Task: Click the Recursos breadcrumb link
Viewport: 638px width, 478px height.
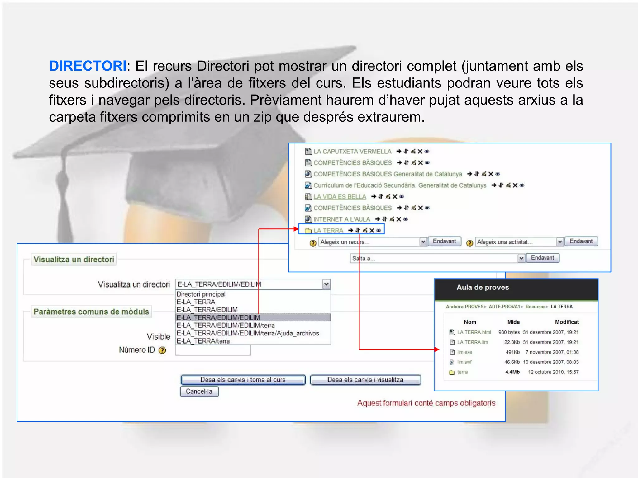Action: [x=535, y=307]
